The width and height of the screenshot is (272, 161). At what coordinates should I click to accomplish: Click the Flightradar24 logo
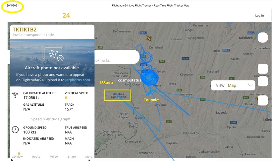coord(66,16)
